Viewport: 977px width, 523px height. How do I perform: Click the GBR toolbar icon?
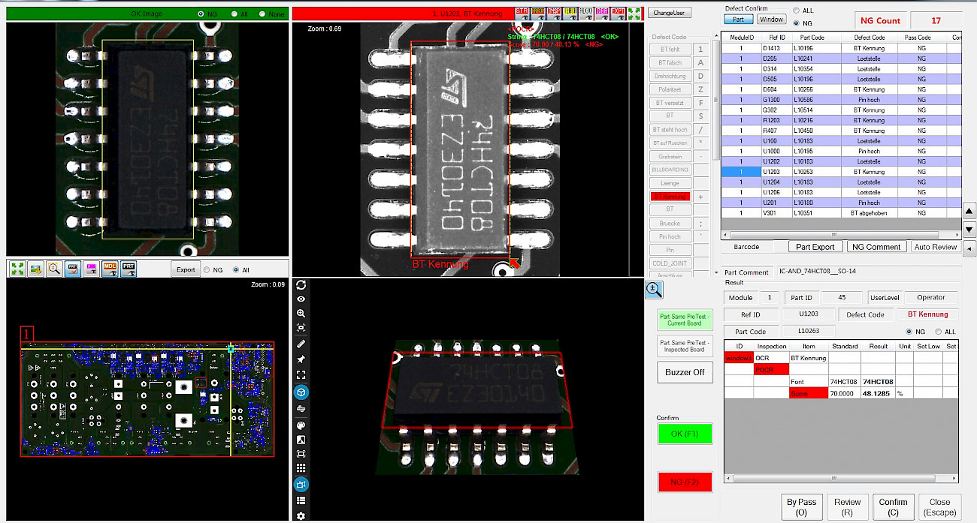tap(601, 13)
